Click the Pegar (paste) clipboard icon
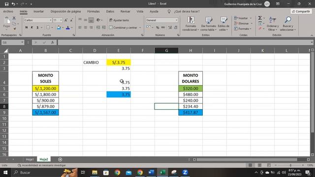The image size is (315, 177). coord(7,21)
